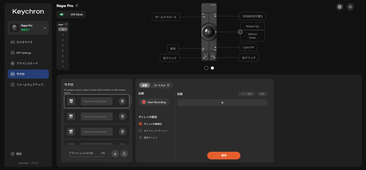Open the ファームウェアアップ page
This screenshot has height=170, width=366.
pyautogui.click(x=28, y=85)
